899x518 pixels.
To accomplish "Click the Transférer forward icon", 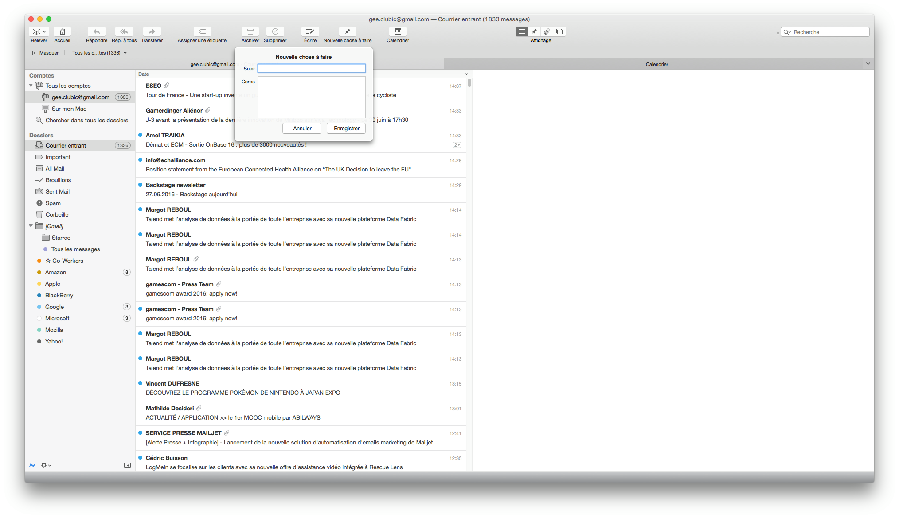I will (x=152, y=31).
